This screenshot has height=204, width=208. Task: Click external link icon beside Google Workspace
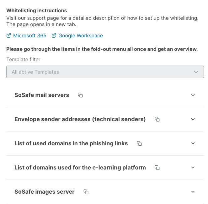coord(54,36)
